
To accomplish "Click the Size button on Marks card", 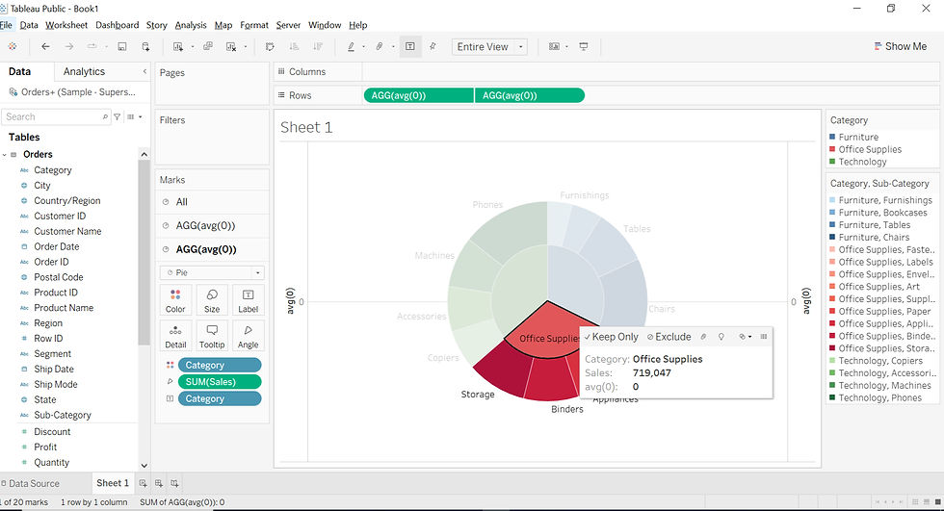I will 212,300.
